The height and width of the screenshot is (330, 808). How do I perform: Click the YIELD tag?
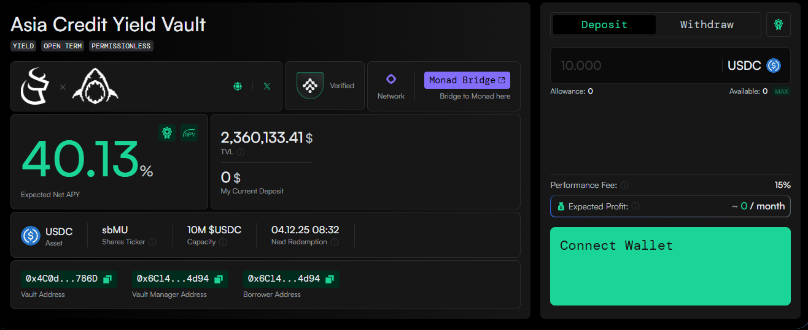coord(23,46)
